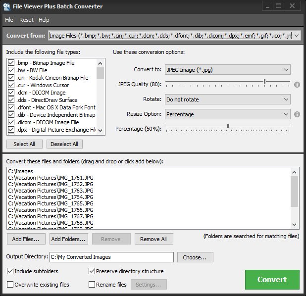The width and height of the screenshot is (306, 296).
Task: Click the Resize Option info icon
Action: coord(297,114)
